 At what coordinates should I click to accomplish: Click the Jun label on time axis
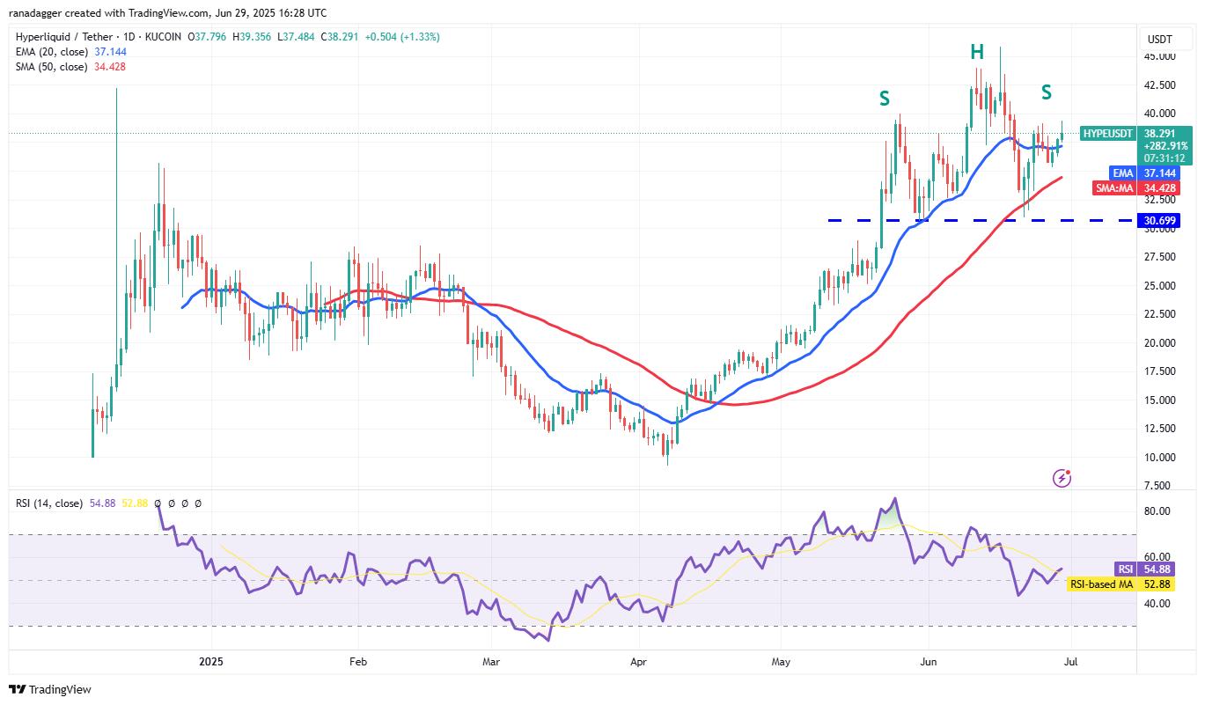(927, 660)
